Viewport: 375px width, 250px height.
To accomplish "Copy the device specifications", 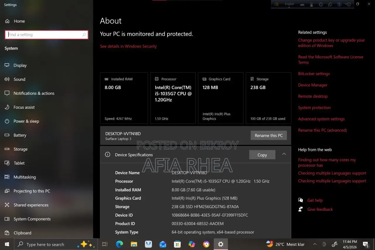I will pos(262,155).
